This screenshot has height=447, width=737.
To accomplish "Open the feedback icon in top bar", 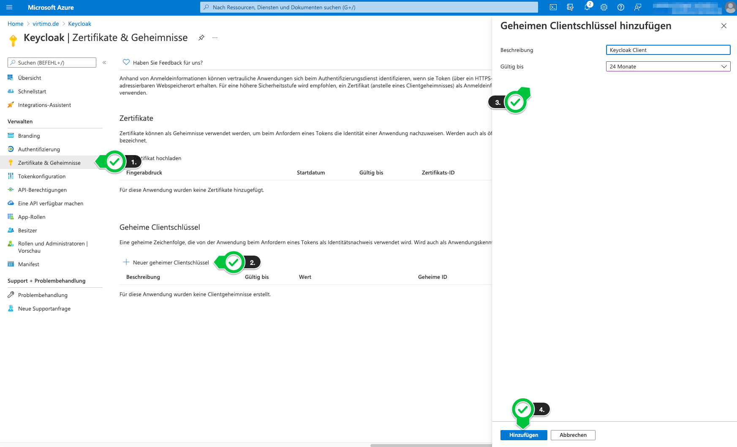I will [638, 7].
